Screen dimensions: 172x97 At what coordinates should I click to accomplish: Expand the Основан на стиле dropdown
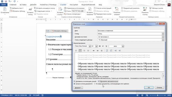pos(163,37)
